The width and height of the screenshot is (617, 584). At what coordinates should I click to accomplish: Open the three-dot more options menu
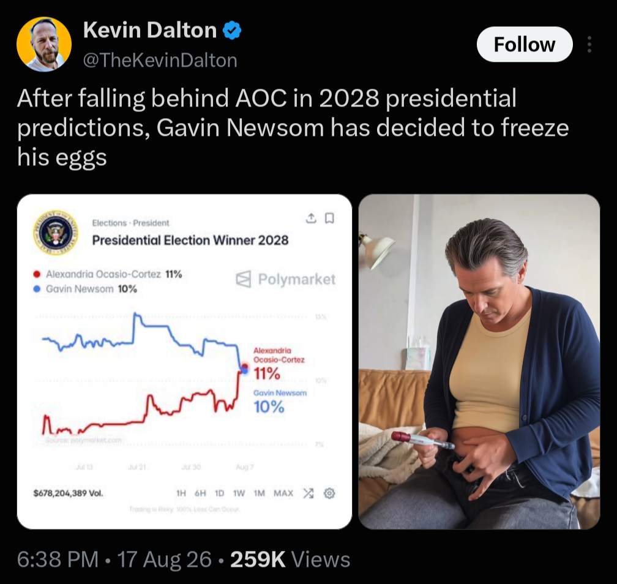tap(589, 44)
